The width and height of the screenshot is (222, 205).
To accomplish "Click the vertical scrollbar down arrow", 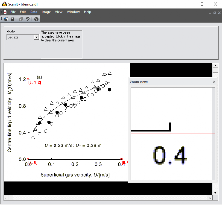I will click(215, 193).
